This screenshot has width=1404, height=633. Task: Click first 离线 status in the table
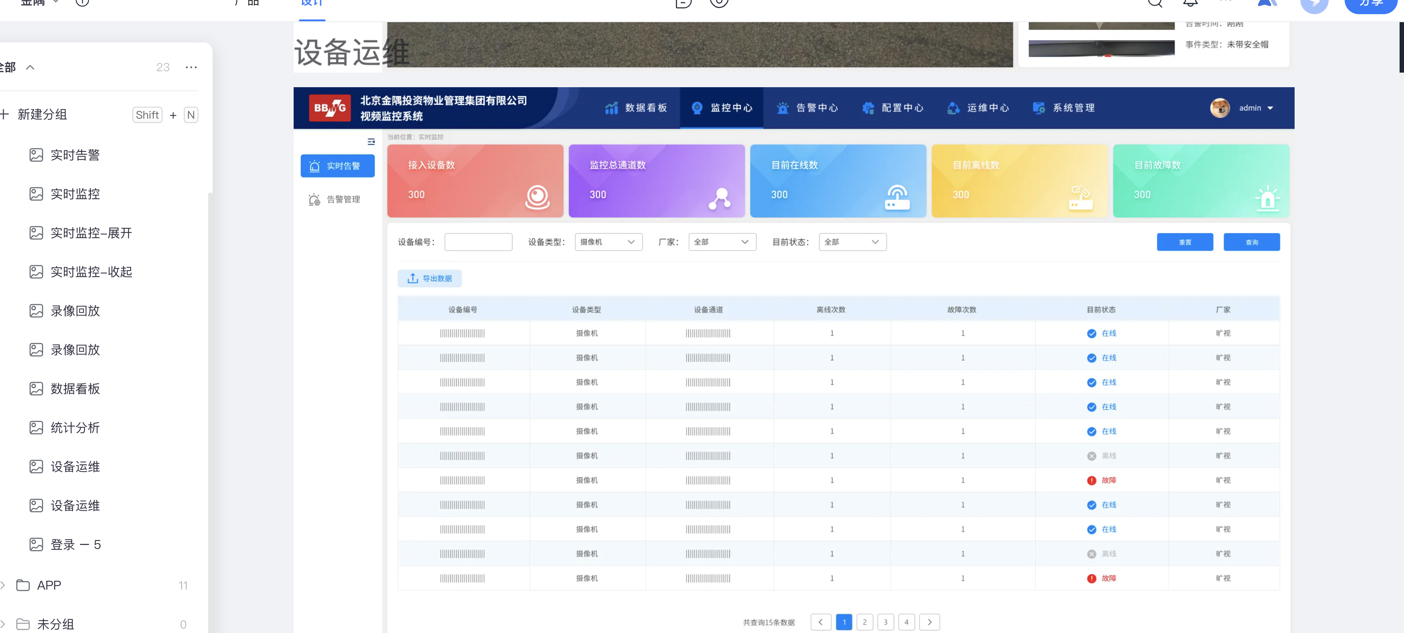pos(1101,456)
